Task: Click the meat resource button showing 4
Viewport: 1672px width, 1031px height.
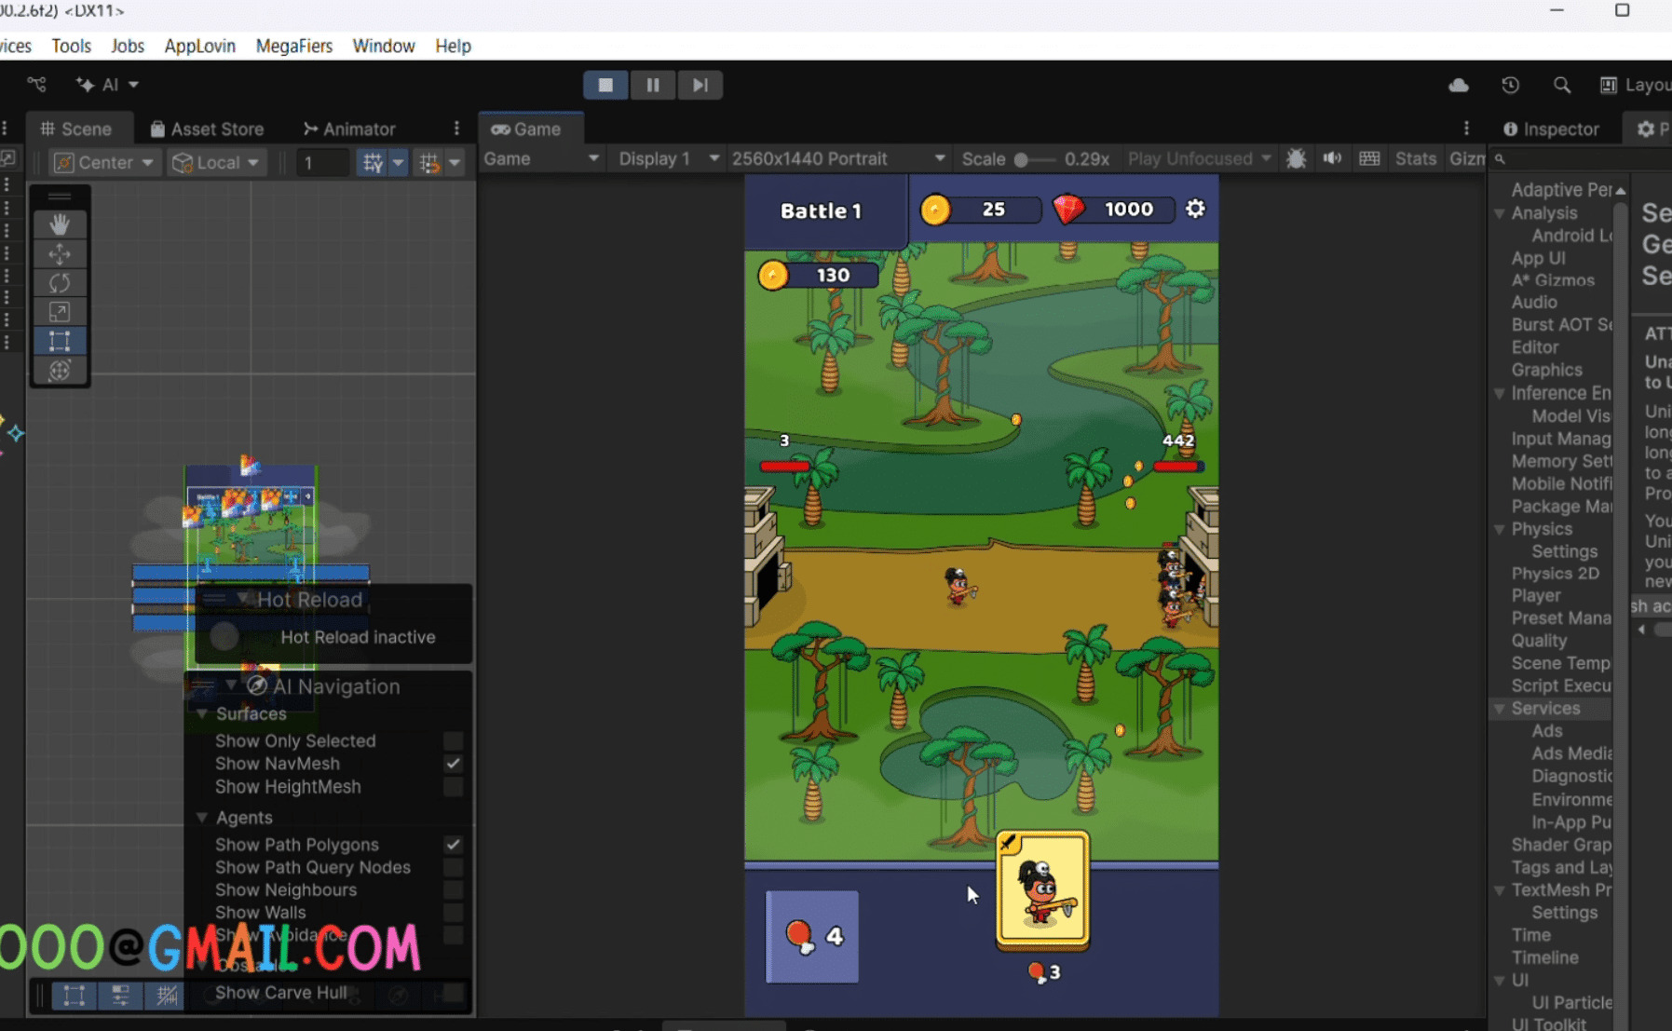Action: point(812,936)
